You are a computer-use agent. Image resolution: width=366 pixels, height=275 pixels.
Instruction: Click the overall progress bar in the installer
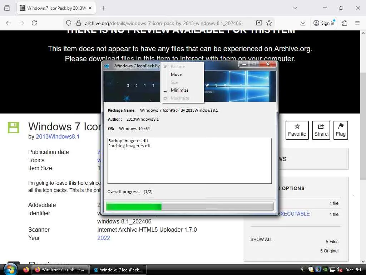point(189,207)
